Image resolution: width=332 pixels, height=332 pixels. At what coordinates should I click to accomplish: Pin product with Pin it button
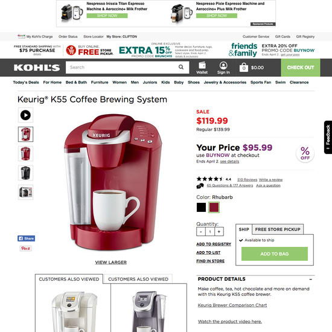[x=25, y=248]
